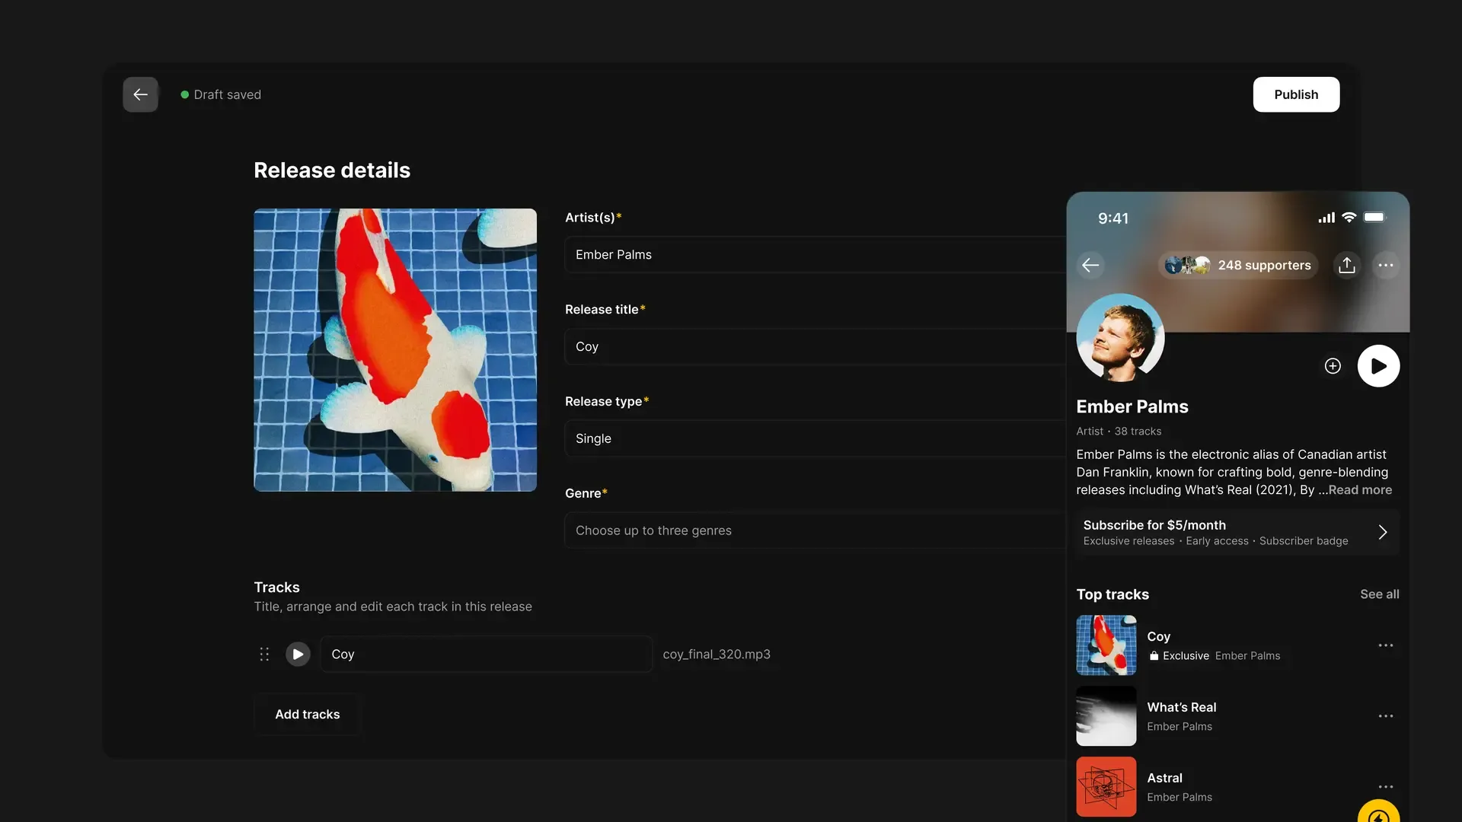Click the koi fish cover artwork
The image size is (1462, 822).
pyautogui.click(x=395, y=350)
